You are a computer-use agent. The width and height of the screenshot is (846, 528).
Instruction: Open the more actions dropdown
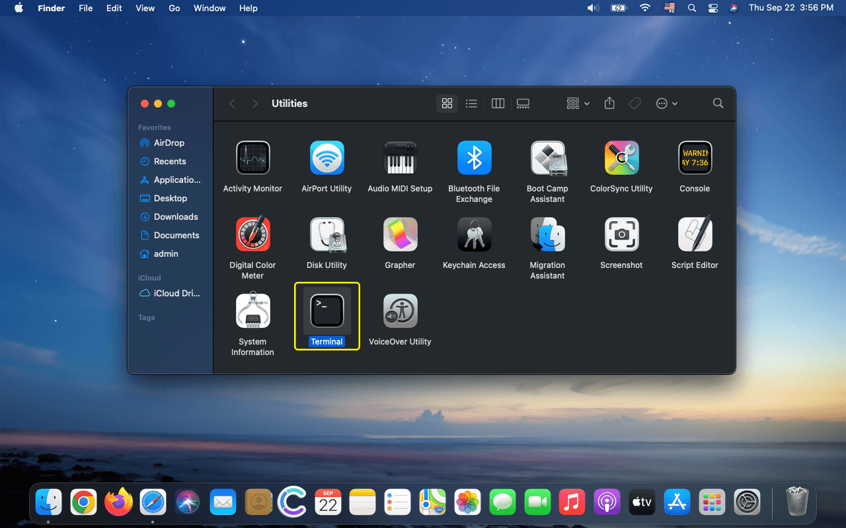pyautogui.click(x=666, y=103)
